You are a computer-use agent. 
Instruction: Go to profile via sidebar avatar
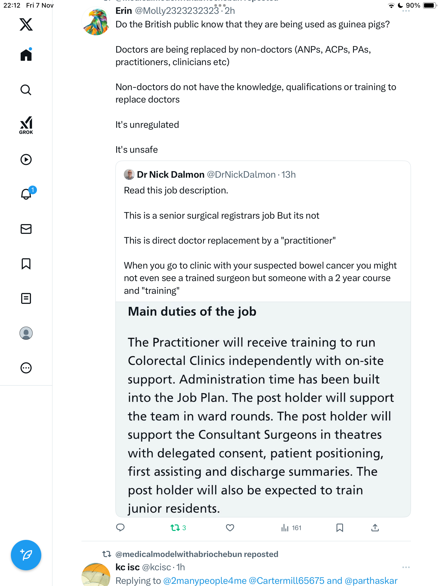(x=26, y=333)
